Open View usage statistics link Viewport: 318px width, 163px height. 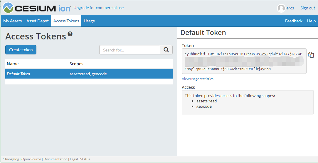tap(198, 79)
